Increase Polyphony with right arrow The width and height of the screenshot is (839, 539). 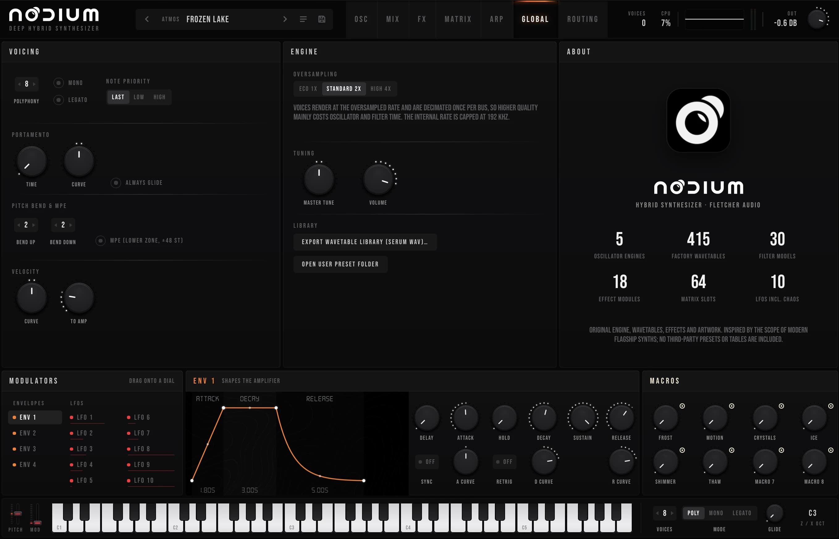click(x=34, y=84)
